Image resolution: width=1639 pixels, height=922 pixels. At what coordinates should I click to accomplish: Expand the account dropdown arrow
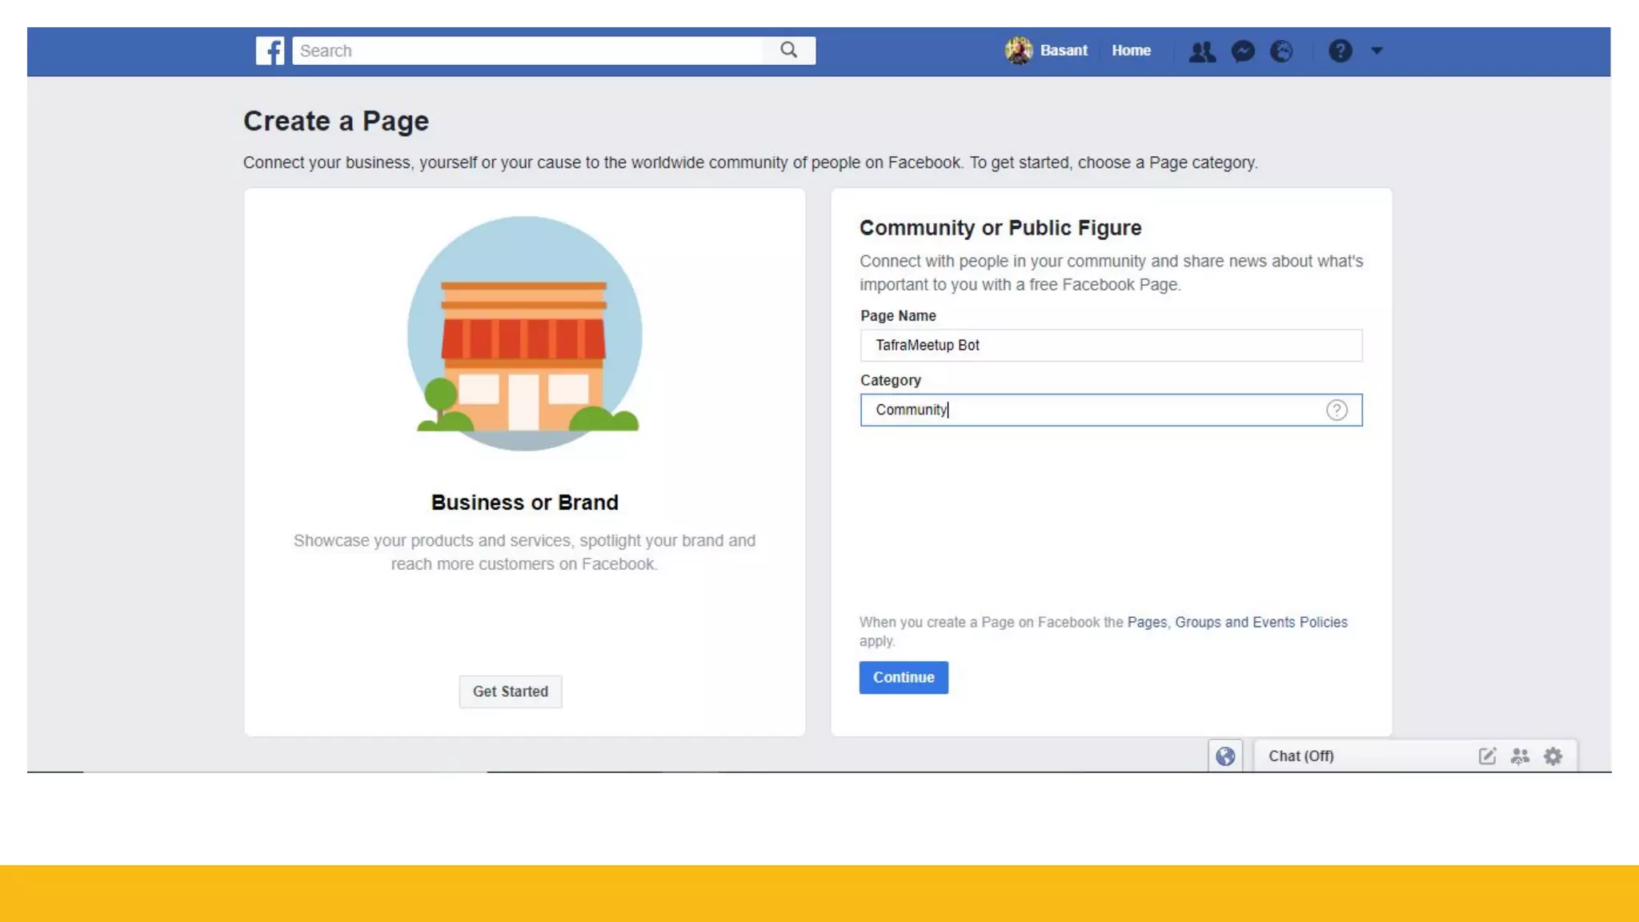1377,50
